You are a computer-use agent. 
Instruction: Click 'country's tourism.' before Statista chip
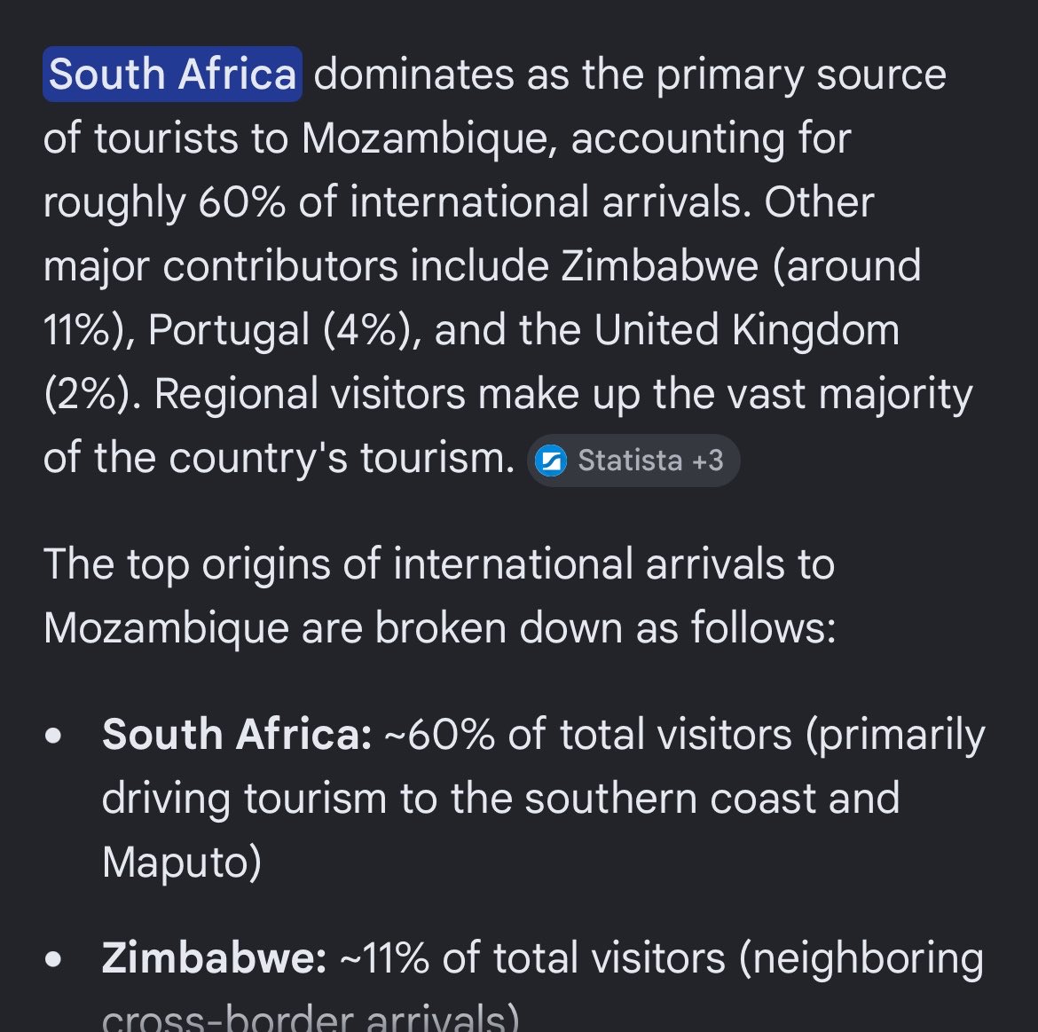[342, 457]
